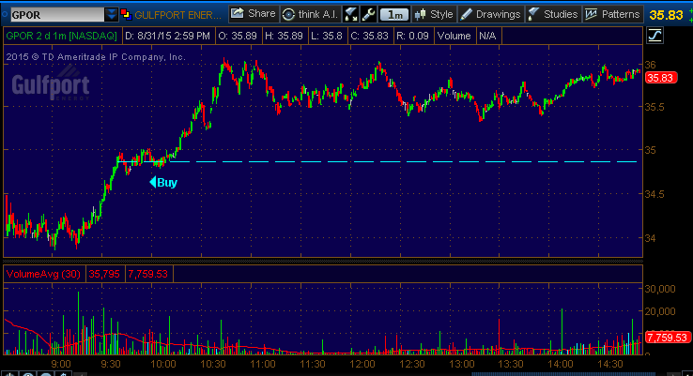Open the Style menu
The width and height of the screenshot is (693, 376).
click(x=435, y=14)
